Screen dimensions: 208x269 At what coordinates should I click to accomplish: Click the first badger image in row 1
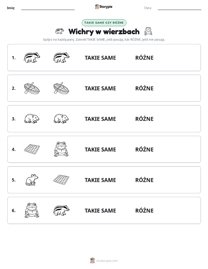point(32,57)
